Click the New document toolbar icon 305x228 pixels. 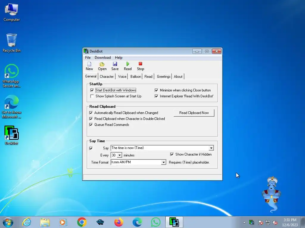coord(89,64)
